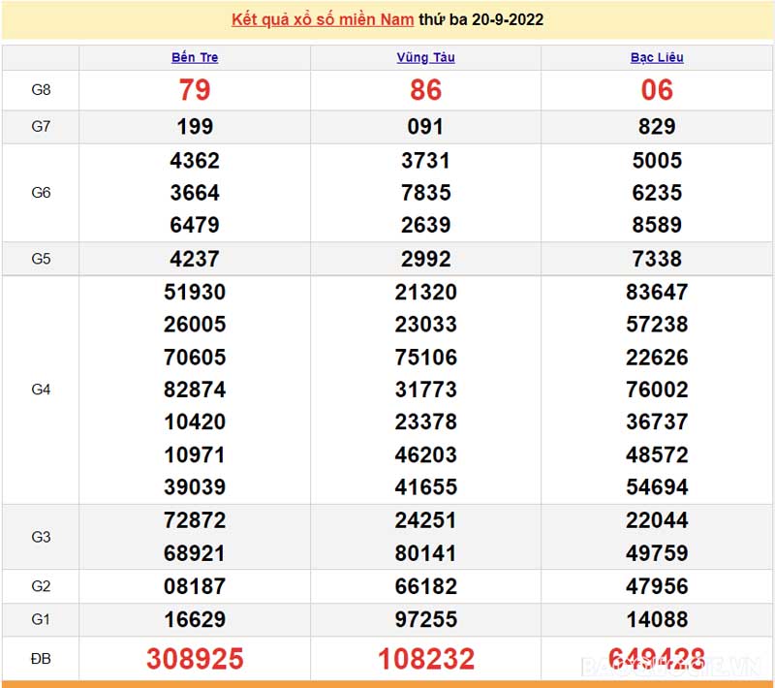
Task: Click Bạc Liêu G8 number 06
Action: tap(657, 90)
